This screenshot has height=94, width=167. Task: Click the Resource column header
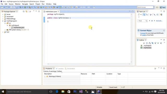click(x=84, y=74)
